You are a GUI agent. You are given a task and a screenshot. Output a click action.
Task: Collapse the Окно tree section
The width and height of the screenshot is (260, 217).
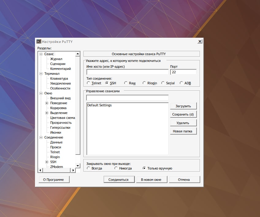(41, 93)
